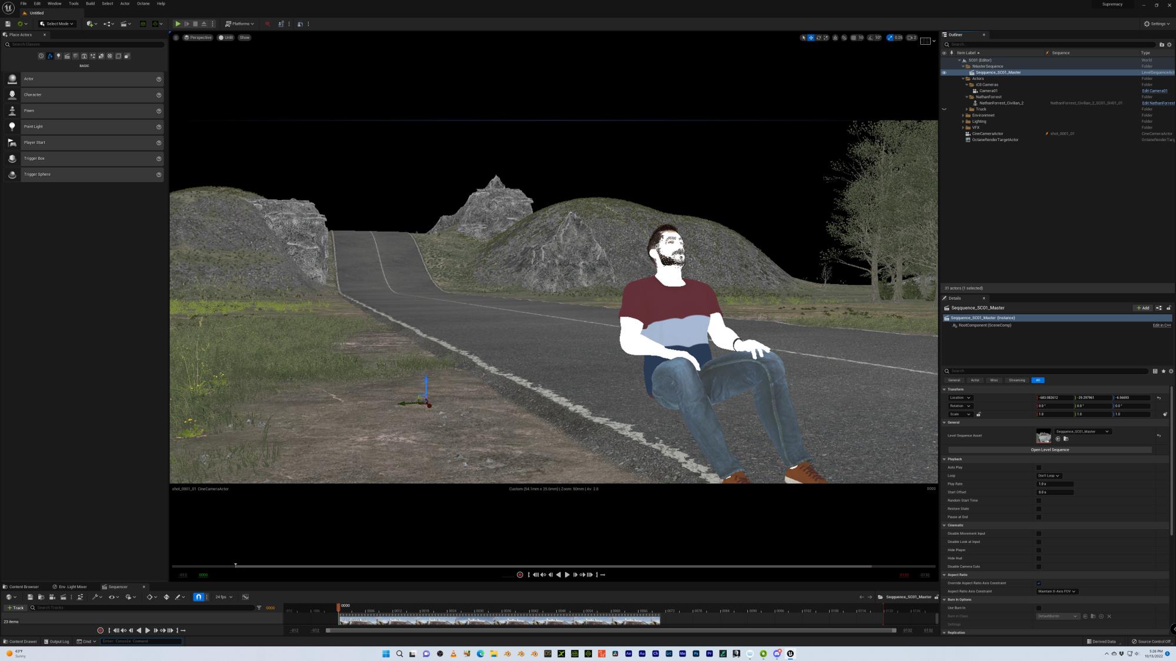Open help for Point Light actor
The image size is (1176, 661).
[x=159, y=127]
